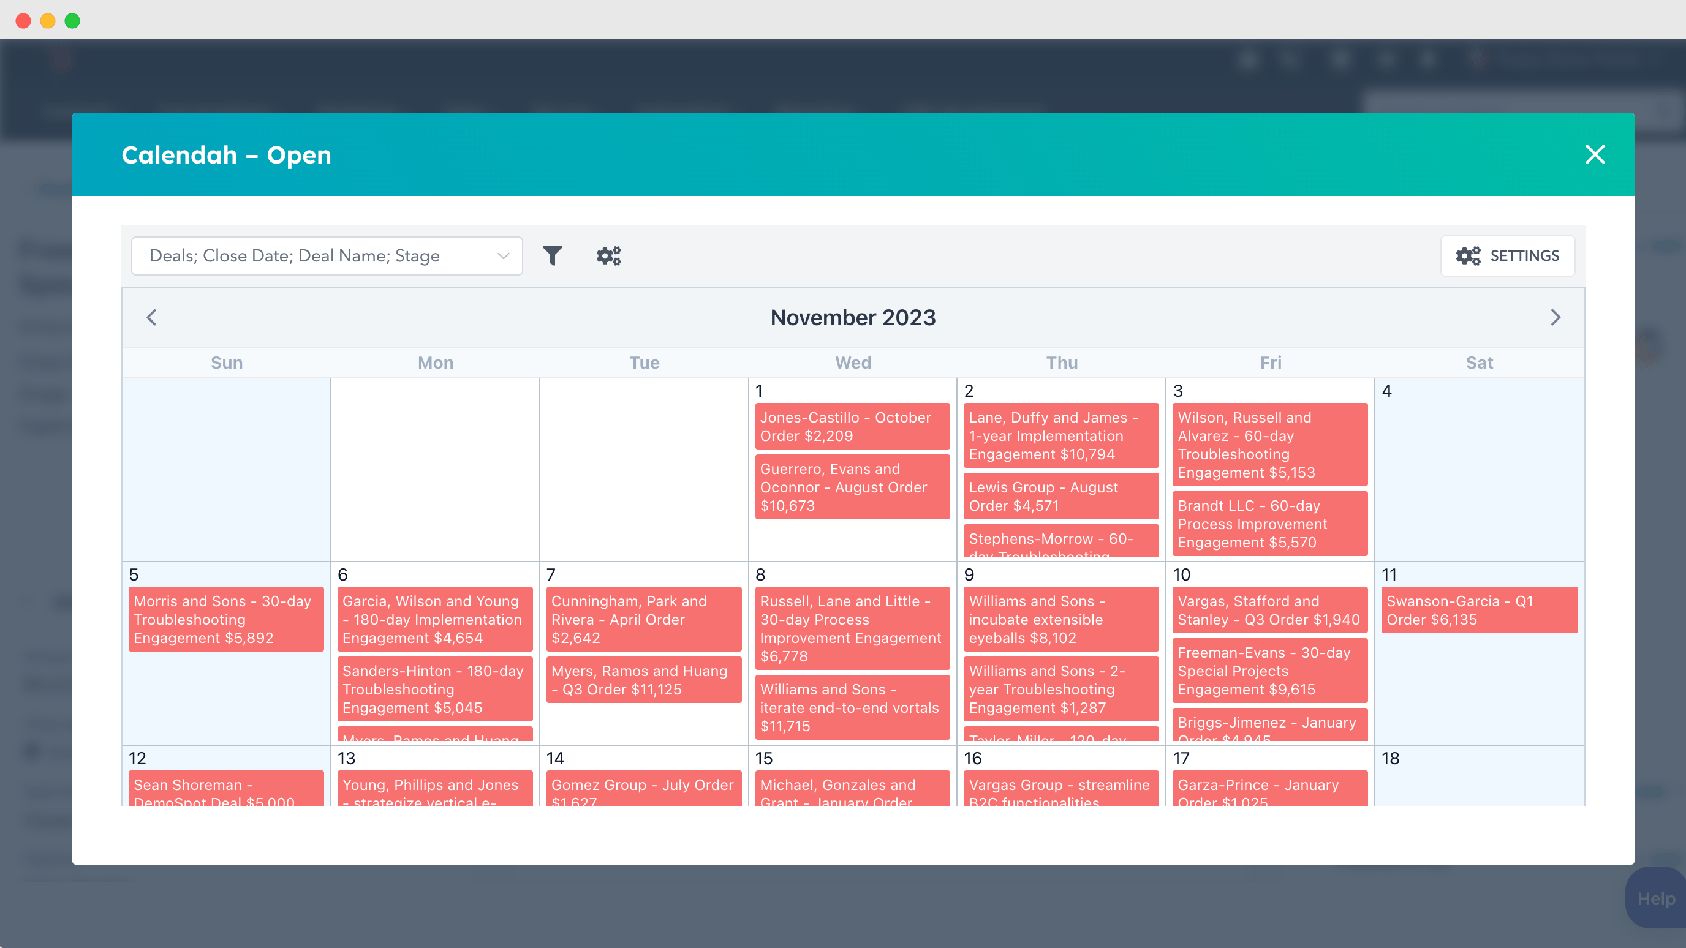This screenshot has height=948, width=1686.
Task: Open Vargas Group streamline B2C functionalities deal
Action: [x=1061, y=788]
